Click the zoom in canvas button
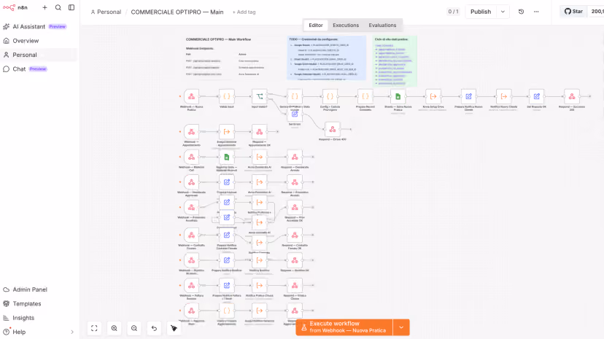This screenshot has width=604, height=339. [x=114, y=328]
